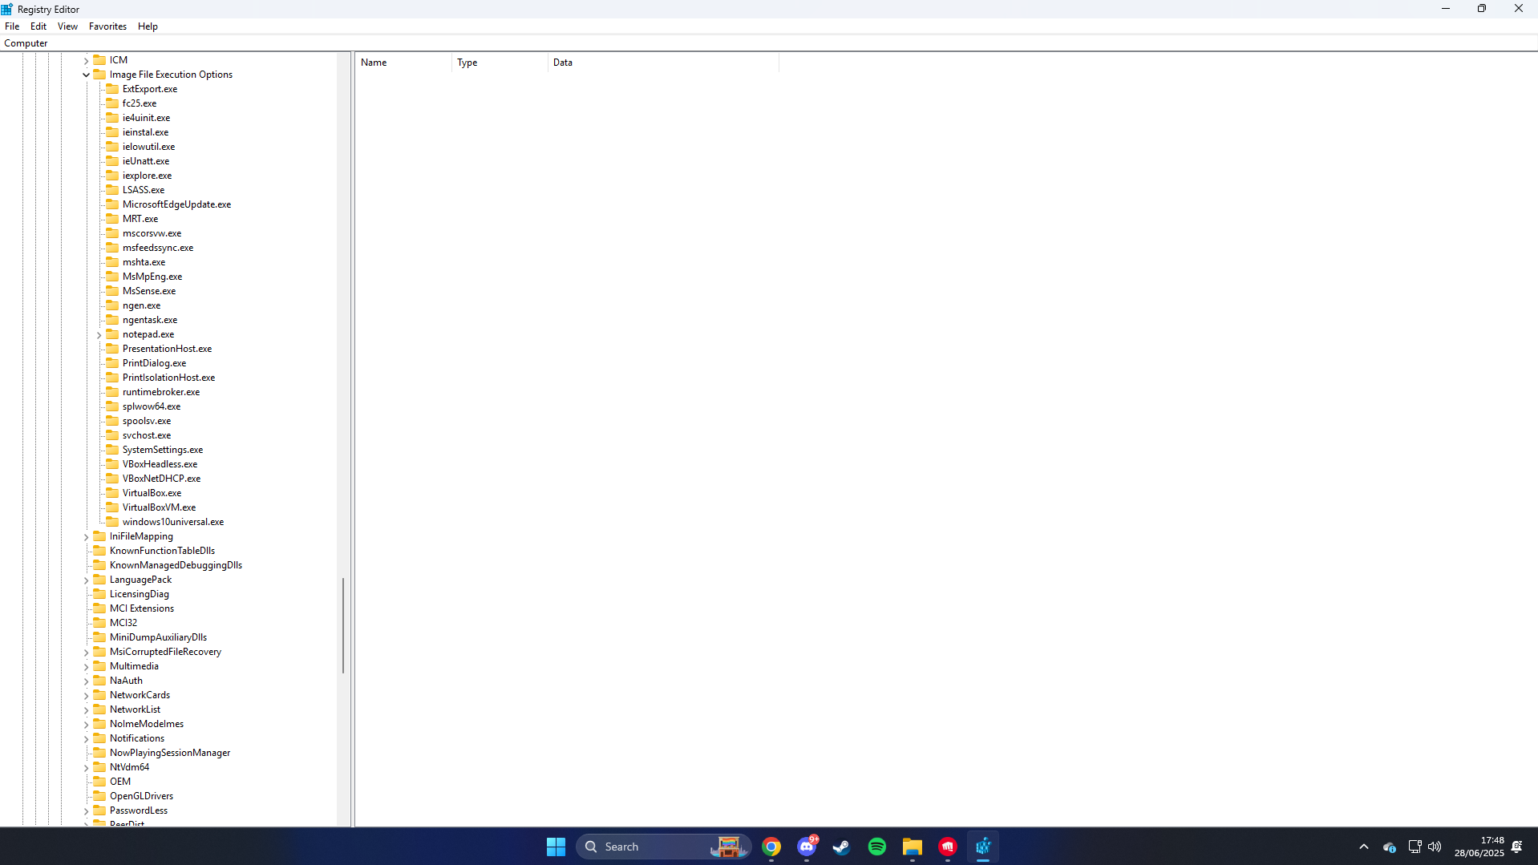Expand the Multimedia key
Image resolution: width=1538 pixels, height=865 pixels.
point(87,666)
